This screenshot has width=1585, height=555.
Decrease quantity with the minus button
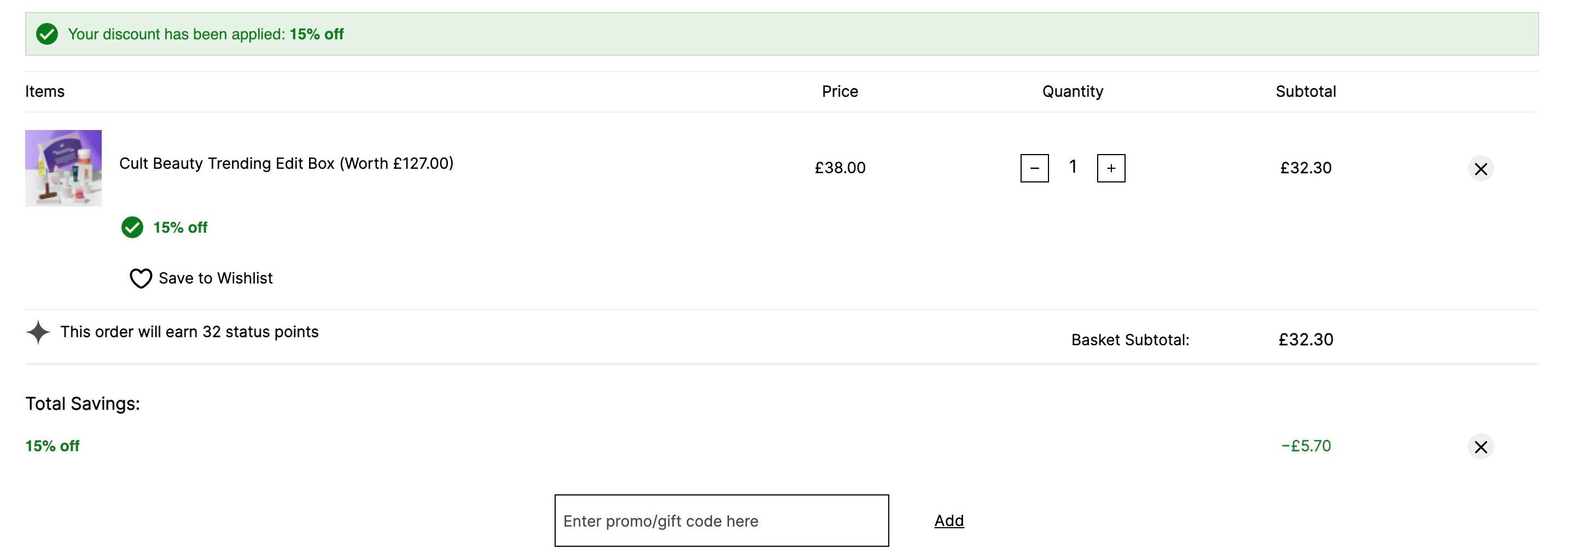1034,168
